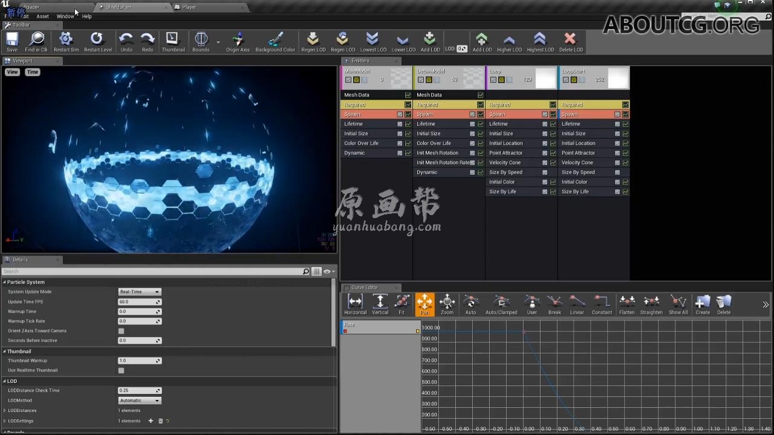Click the Straighten tangents icon
The height and width of the screenshot is (435, 774).
651,304
